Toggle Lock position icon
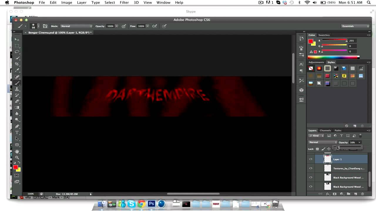Viewport: 376px width, 211px height. point(329,149)
